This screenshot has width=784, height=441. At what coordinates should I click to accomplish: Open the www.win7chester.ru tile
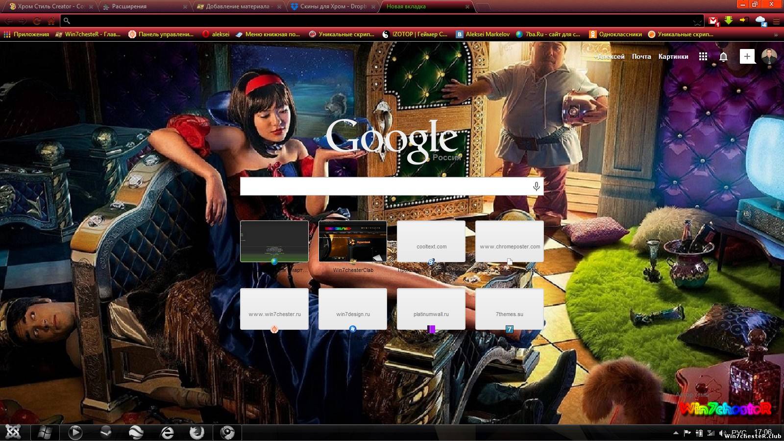(x=274, y=309)
